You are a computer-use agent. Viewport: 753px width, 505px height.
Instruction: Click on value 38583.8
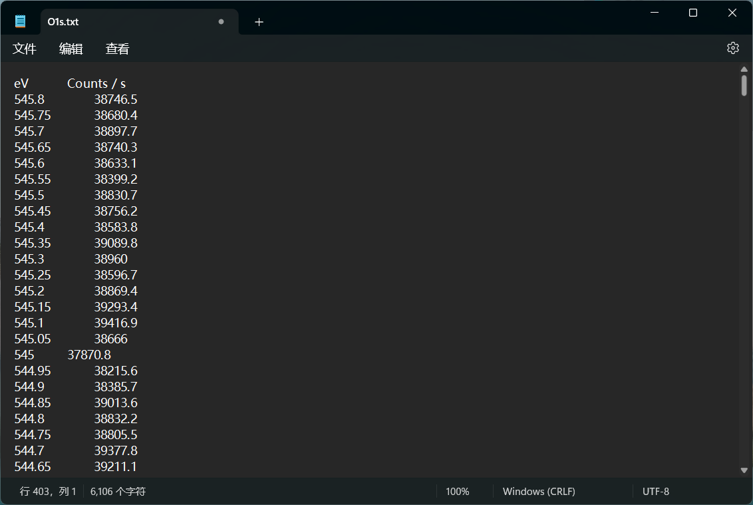[x=116, y=227]
